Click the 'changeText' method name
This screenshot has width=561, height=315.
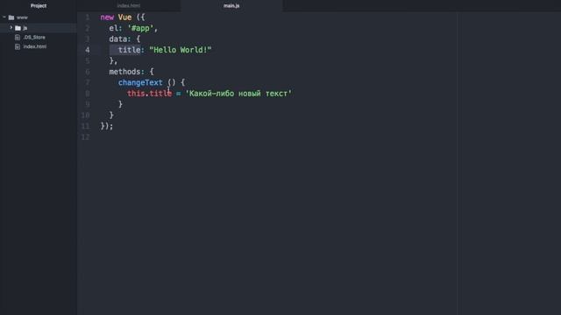140,82
